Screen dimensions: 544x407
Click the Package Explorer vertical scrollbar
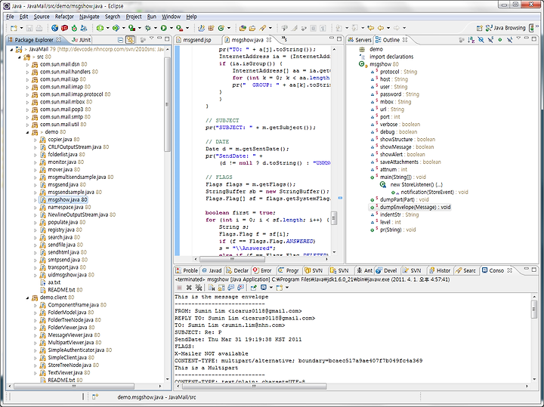167,104
